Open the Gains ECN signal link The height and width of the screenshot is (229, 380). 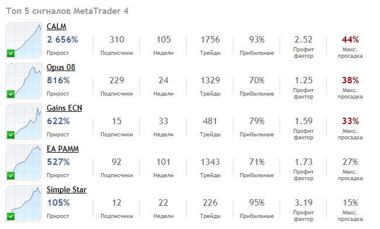pos(64,108)
